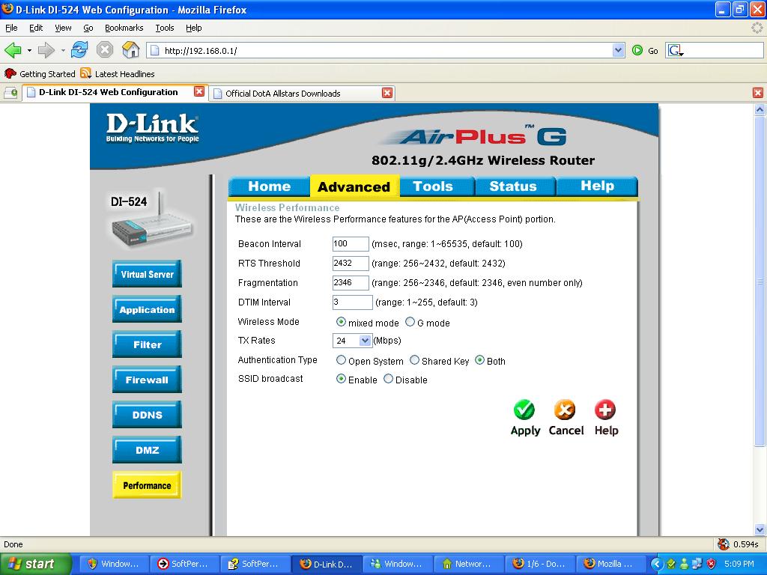Open the Bookmarks menu

point(124,28)
